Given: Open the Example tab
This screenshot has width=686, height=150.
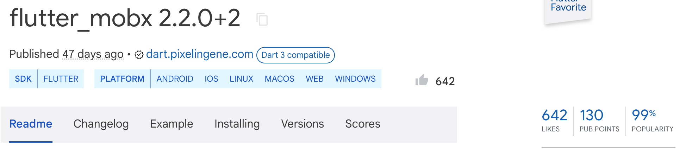Looking at the screenshot, I should tap(171, 124).
